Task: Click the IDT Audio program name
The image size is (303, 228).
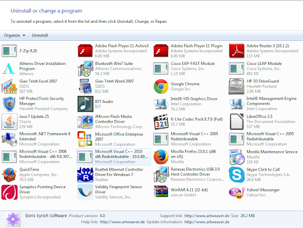Action: [x=104, y=101]
